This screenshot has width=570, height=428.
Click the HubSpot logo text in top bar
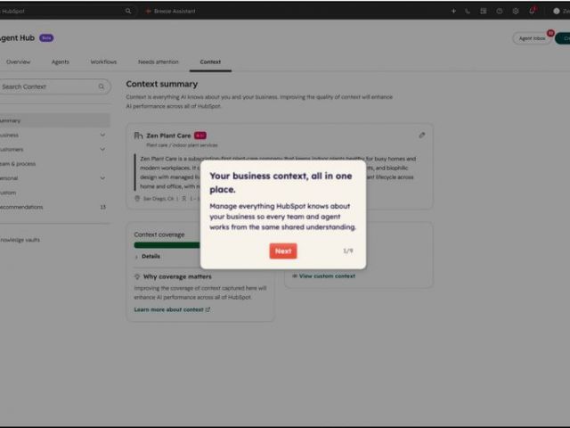click(12, 12)
